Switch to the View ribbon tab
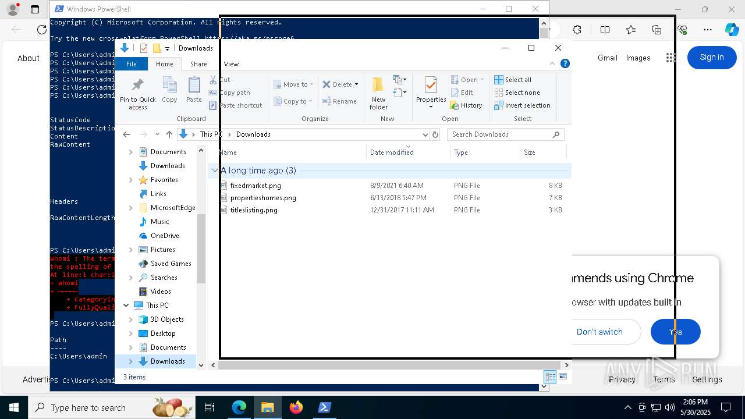This screenshot has width=745, height=419. 231,64
